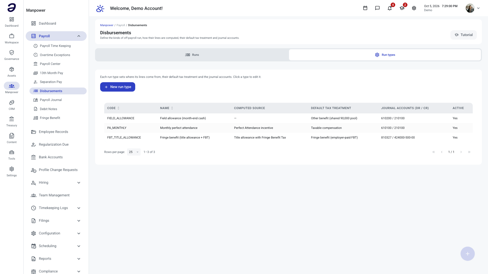Expand the Configuration section
488x274 pixels.
tap(79, 233)
